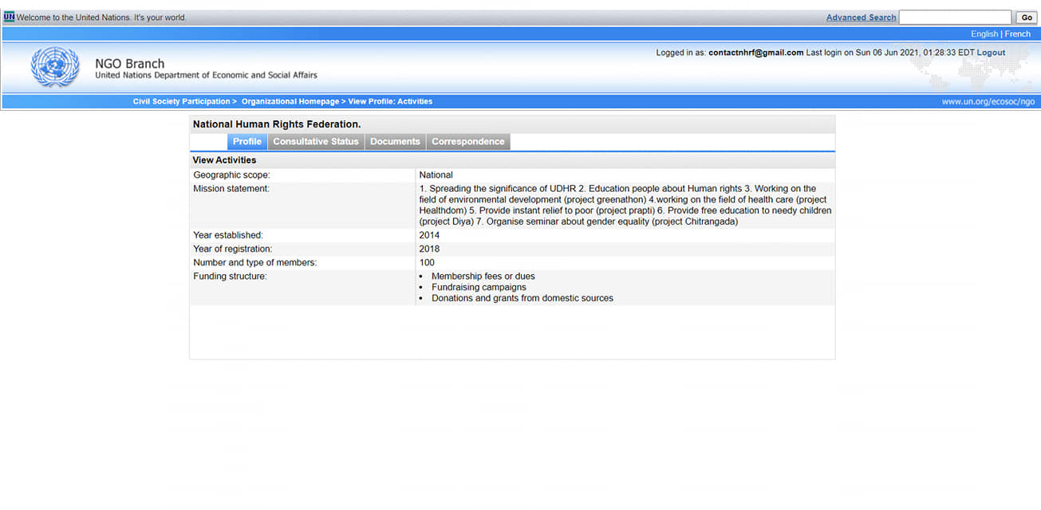Click View Profile: Activities breadcrumb
This screenshot has height=510, width=1041.
390,101
